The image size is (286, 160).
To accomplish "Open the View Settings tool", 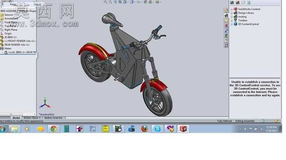I will (x=157, y=2).
